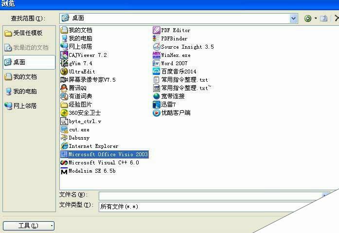Open dropdown arrow beside Back button
The width and height of the screenshot is (339, 233).
[x=316, y=18]
